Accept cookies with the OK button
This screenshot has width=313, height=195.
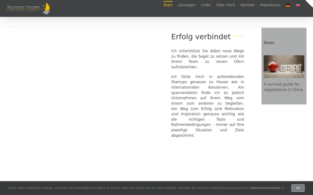pyautogui.click(x=298, y=188)
